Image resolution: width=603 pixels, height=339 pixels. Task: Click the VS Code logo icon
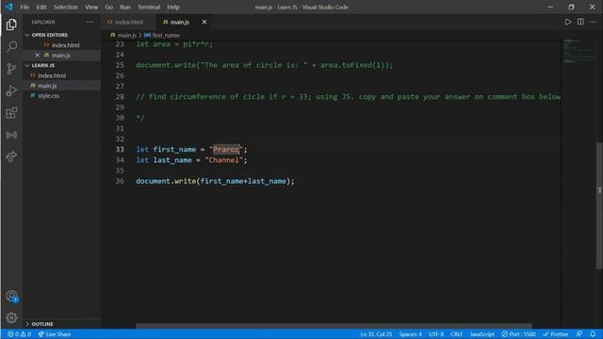[x=8, y=7]
